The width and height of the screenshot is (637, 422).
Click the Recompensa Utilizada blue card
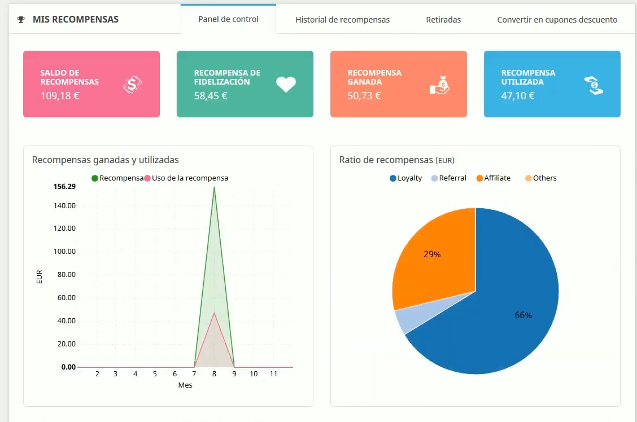[552, 84]
